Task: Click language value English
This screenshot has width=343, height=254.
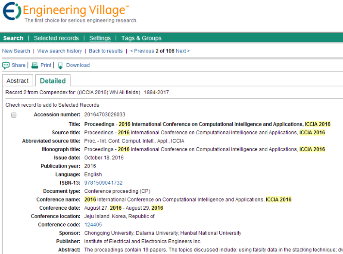Action: click(93, 174)
